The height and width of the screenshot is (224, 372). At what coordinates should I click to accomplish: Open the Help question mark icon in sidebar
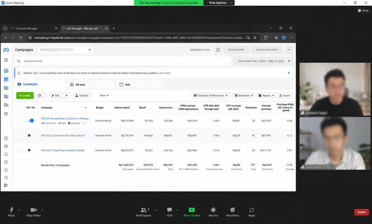click(x=6, y=138)
